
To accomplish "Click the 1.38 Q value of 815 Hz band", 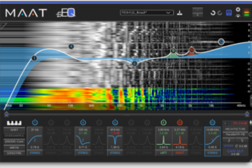I will (115, 147).
